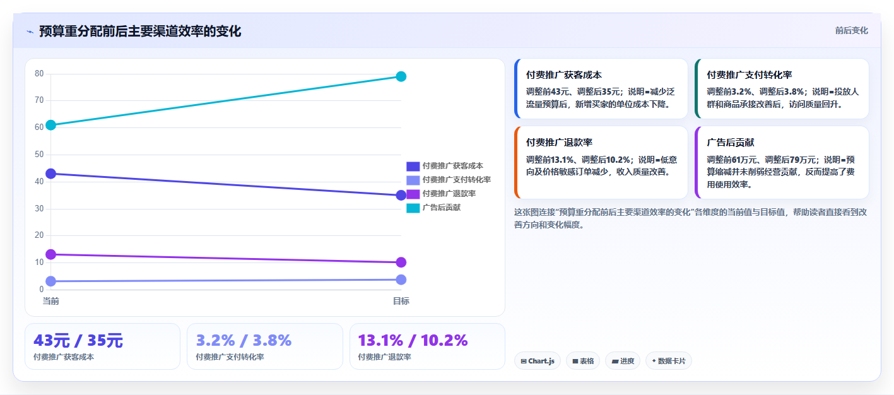Click the 付费推广获客成本 legend label

click(x=453, y=166)
